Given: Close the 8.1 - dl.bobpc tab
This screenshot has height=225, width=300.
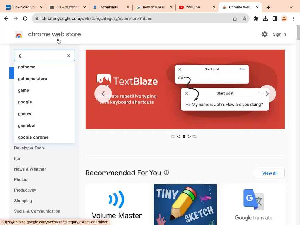Looking at the screenshot, I should [x=85, y=7].
